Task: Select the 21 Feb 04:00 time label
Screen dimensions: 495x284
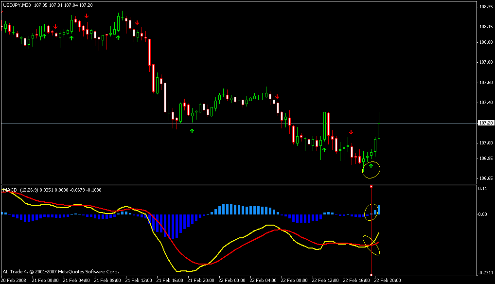Action: point(76,280)
